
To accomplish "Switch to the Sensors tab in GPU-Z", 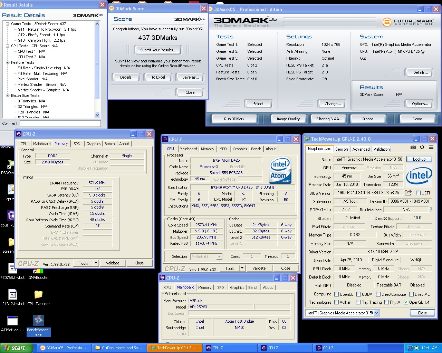I will 342,149.
